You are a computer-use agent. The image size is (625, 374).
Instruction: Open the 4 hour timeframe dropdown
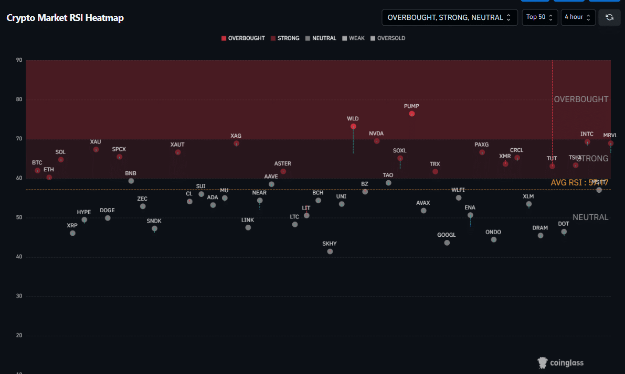pos(578,17)
